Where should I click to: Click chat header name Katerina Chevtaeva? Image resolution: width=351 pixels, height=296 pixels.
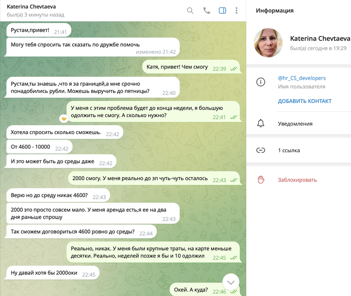31,7
